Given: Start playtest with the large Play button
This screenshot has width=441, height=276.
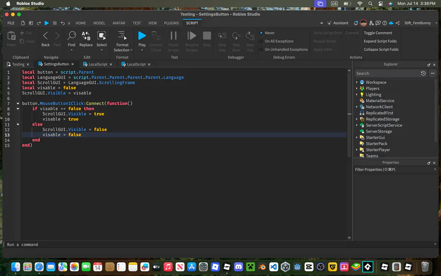Looking at the screenshot, I should (142, 36).
